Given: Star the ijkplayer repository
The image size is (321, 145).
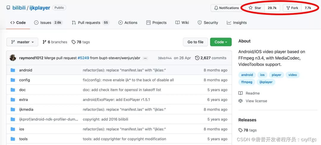Looking at the screenshot, I should (255, 8).
